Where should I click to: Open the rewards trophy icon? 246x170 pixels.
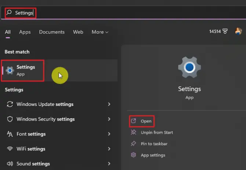(225, 31)
